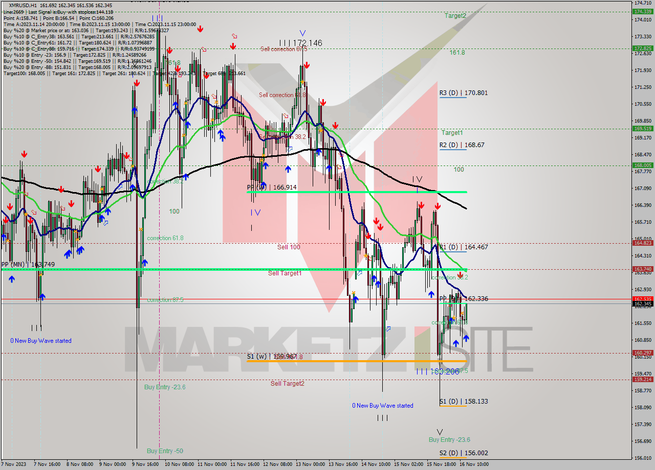Click the PP (w) | 166.914 label

(x=272, y=187)
